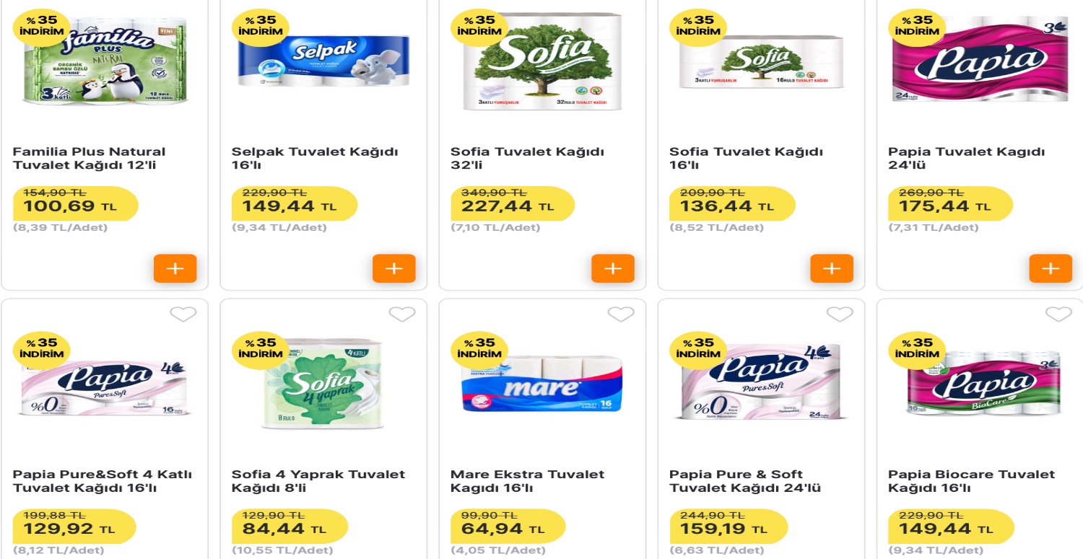The width and height of the screenshot is (1083, 559).
Task: Open the Papia Biocare Tuvalet Kağıdı product link
Action: pos(969,480)
